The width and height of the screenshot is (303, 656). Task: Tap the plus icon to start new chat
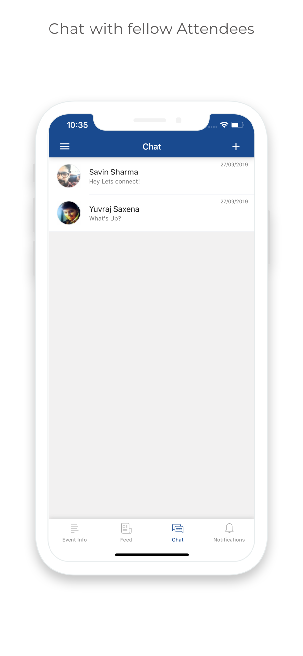click(x=236, y=146)
